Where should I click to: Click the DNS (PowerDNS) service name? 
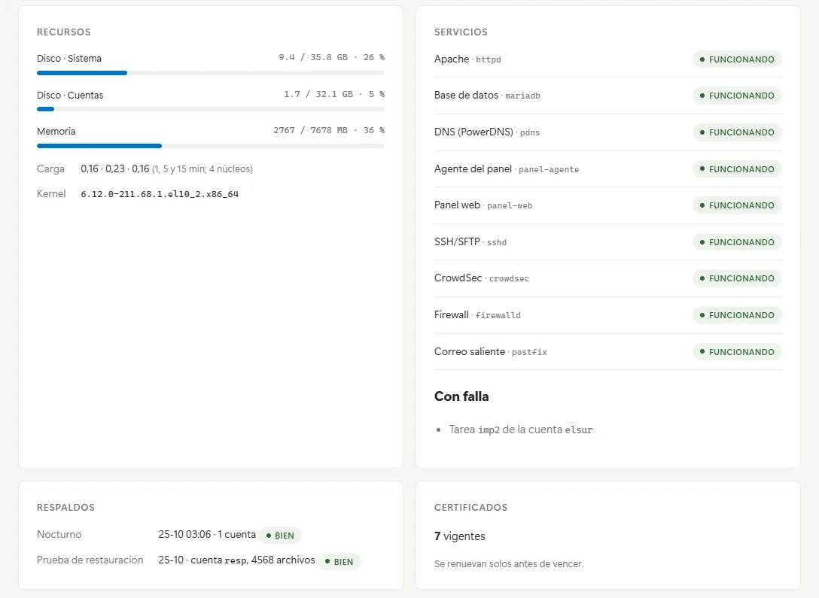click(473, 132)
